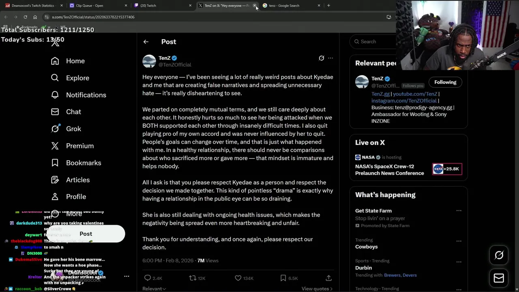519x292 pixels.
Task: Open the Get State Farm promoted trend
Action: [x=373, y=211]
